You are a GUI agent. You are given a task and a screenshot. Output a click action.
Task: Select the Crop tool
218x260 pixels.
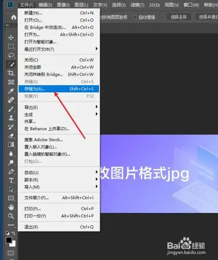tap(11, 73)
